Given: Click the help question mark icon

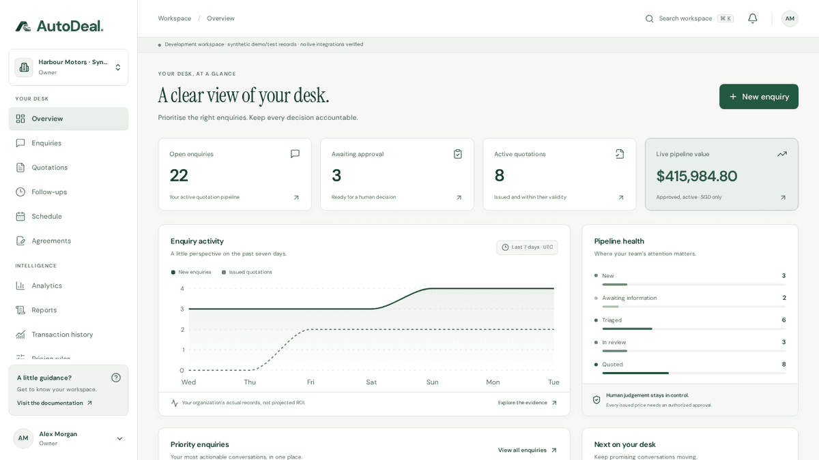Looking at the screenshot, I should pos(116,378).
